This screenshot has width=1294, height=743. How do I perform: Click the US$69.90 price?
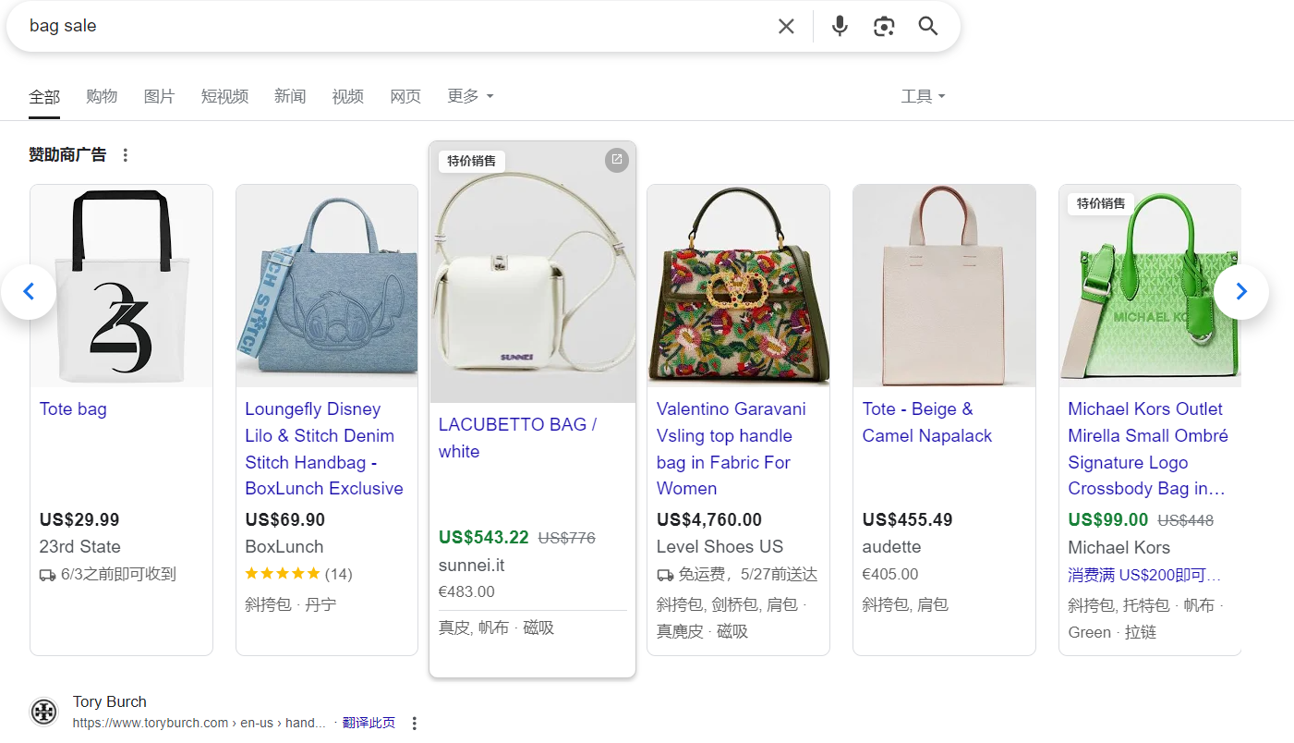[285, 520]
